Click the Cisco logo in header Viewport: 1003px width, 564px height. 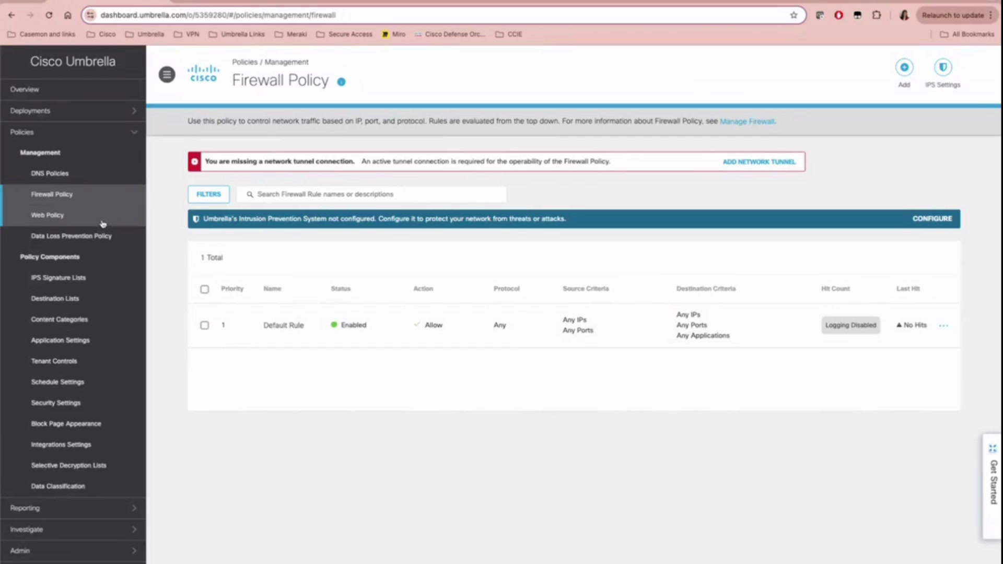[x=203, y=74]
